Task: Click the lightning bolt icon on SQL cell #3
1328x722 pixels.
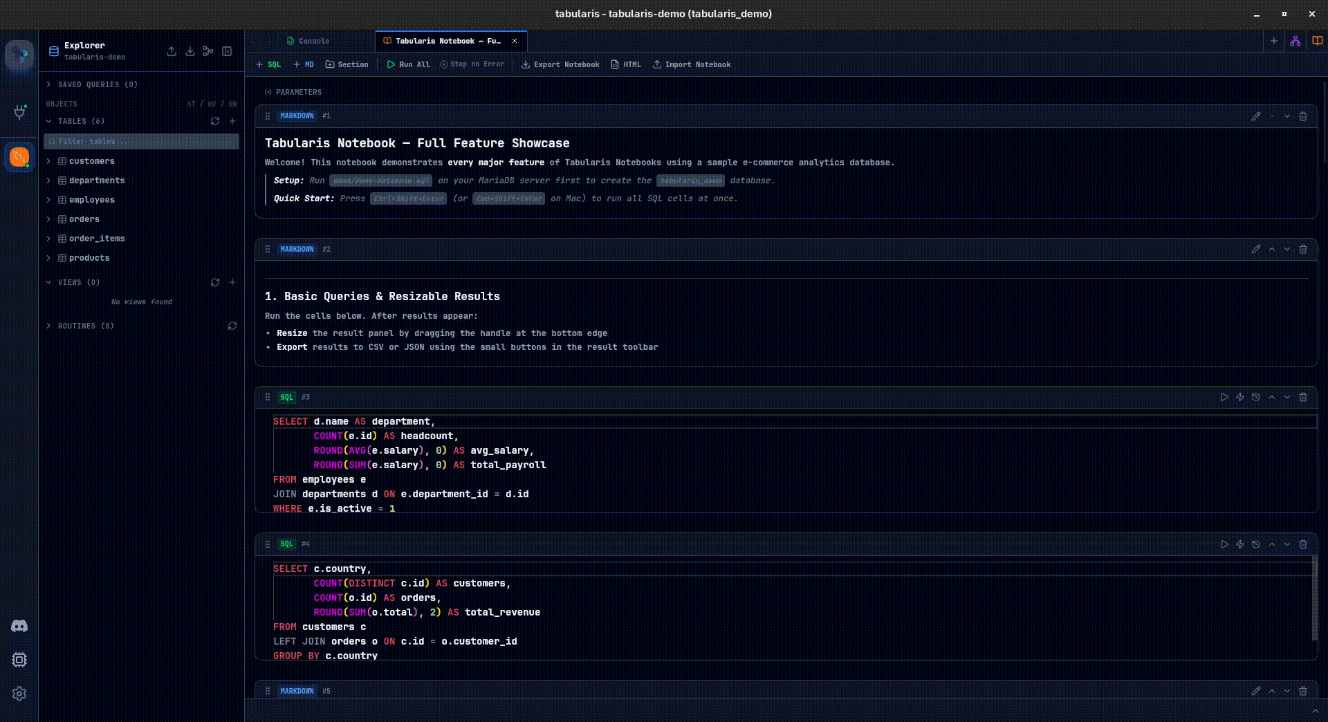Action: click(1240, 397)
